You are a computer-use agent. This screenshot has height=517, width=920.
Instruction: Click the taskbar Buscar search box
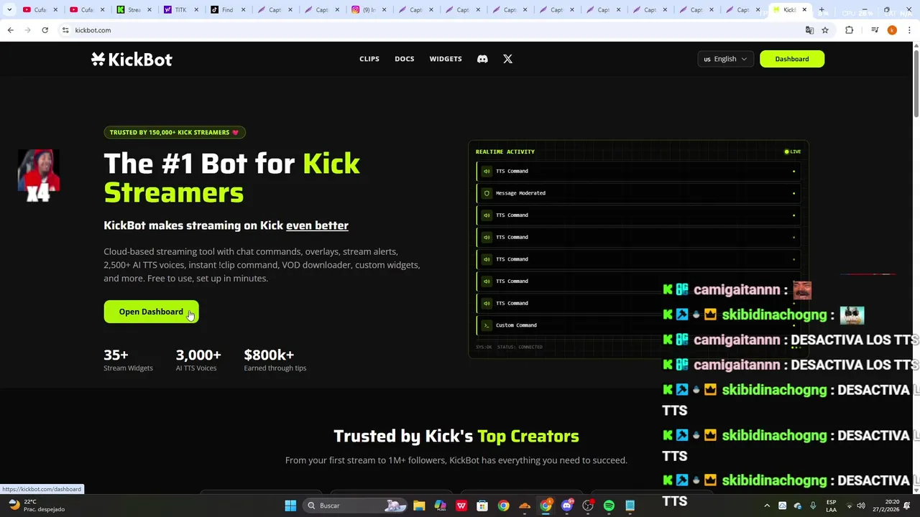(356, 506)
